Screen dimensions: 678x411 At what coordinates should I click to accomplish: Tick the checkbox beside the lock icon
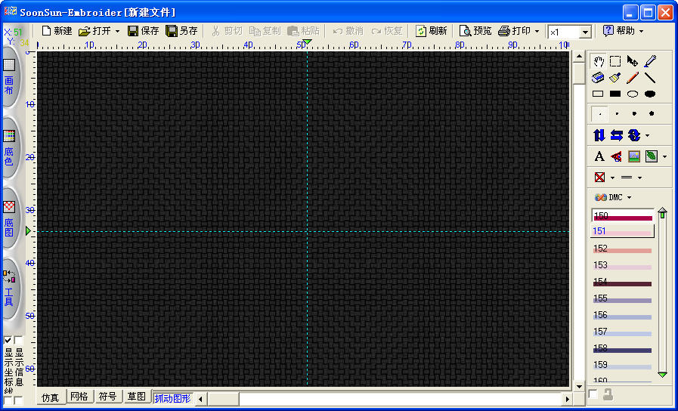point(593,394)
